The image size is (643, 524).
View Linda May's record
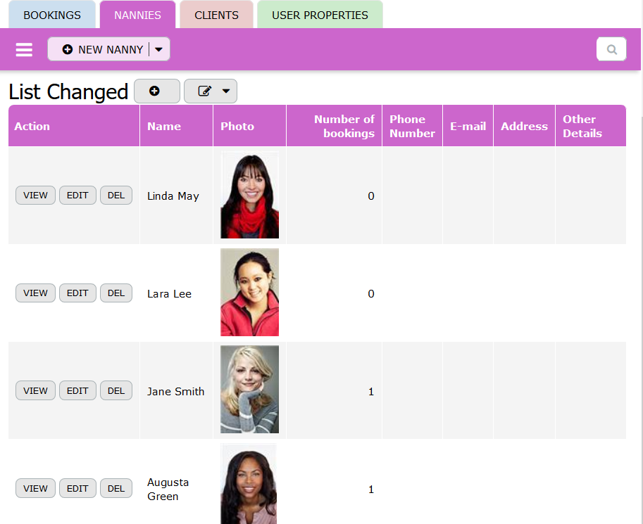pyautogui.click(x=35, y=196)
